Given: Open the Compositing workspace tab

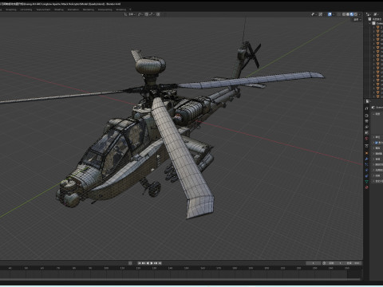Looking at the screenshot, I should coord(105,10).
